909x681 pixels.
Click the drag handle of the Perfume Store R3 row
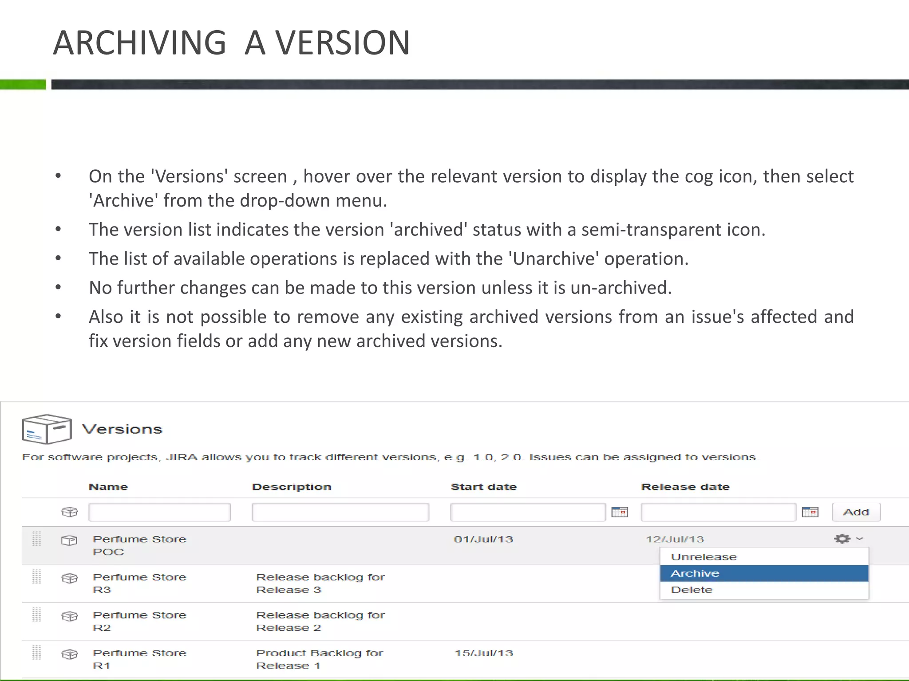37,576
